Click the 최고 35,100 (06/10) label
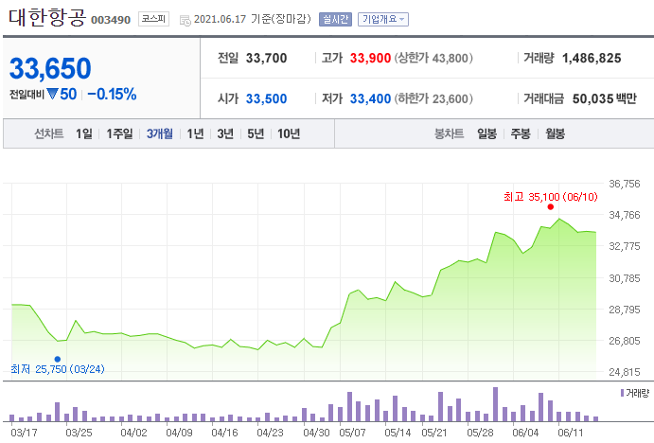 pyautogui.click(x=550, y=197)
